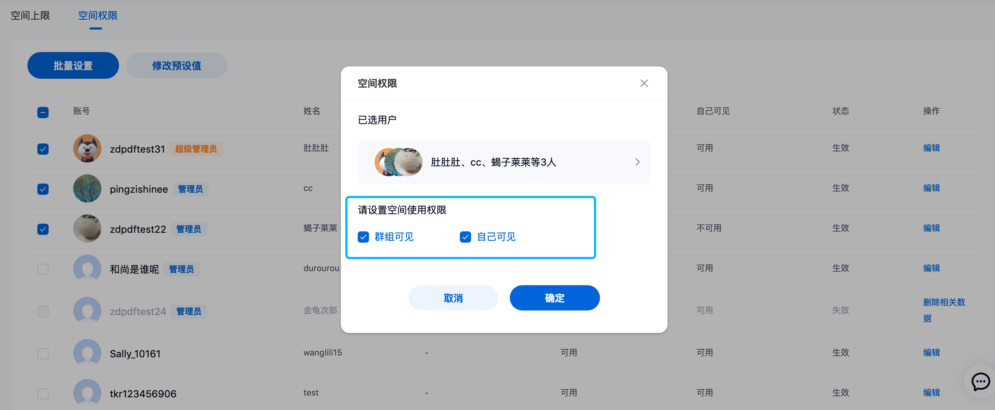Click 管理员 badge beside pingzishinee
Image resolution: width=995 pixels, height=410 pixels.
pos(190,189)
